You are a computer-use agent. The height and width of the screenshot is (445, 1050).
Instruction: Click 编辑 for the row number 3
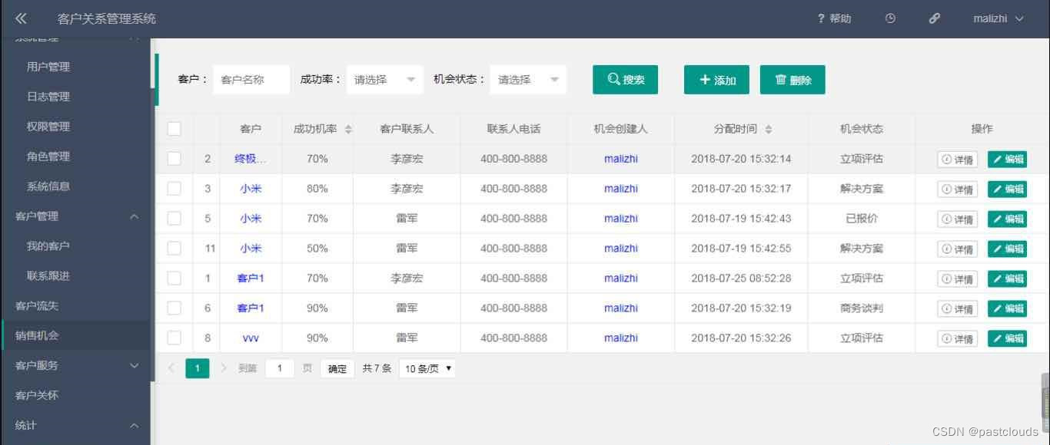coord(1007,190)
